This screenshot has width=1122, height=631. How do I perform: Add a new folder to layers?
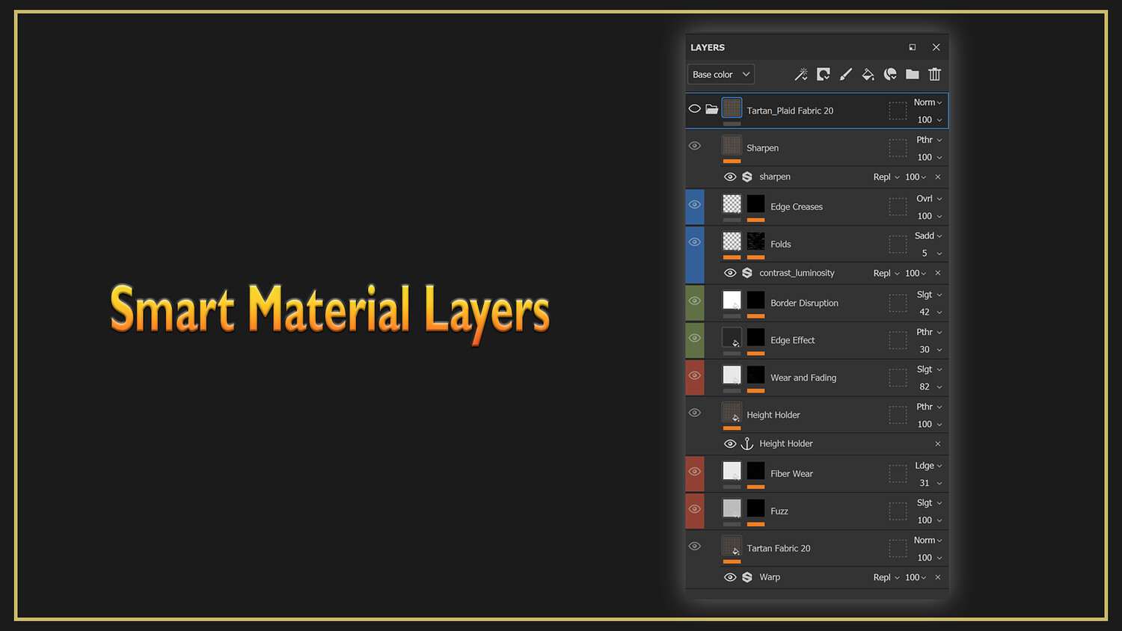913,74
